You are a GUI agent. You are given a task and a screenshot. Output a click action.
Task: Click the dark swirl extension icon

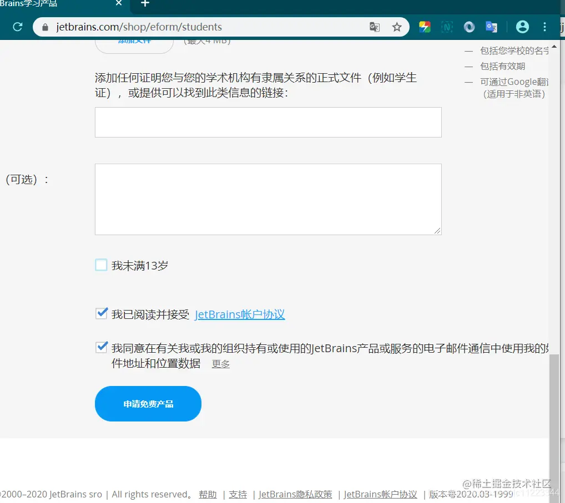pyautogui.click(x=468, y=26)
